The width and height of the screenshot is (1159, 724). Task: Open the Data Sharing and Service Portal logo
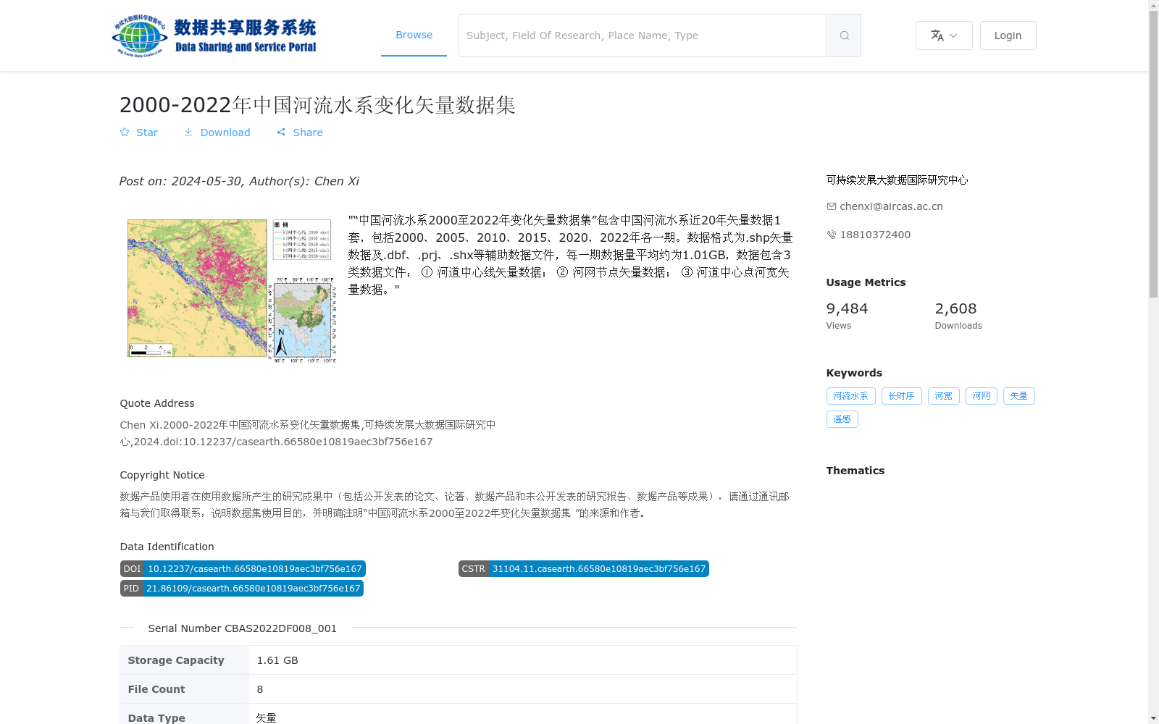[214, 35]
